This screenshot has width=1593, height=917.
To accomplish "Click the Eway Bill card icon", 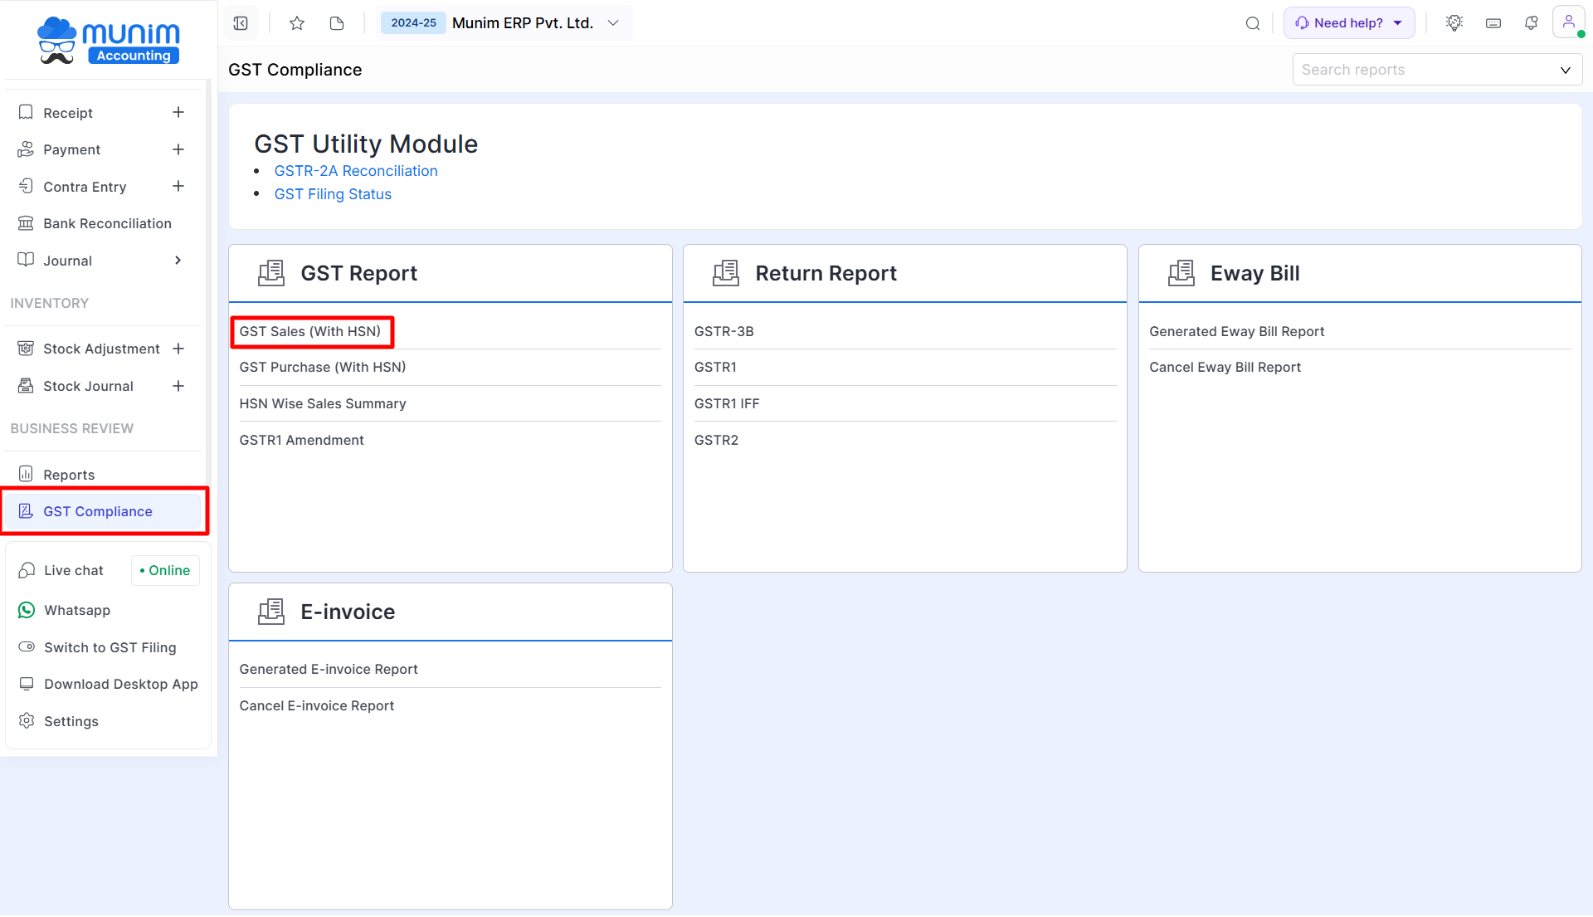I will click(1181, 273).
